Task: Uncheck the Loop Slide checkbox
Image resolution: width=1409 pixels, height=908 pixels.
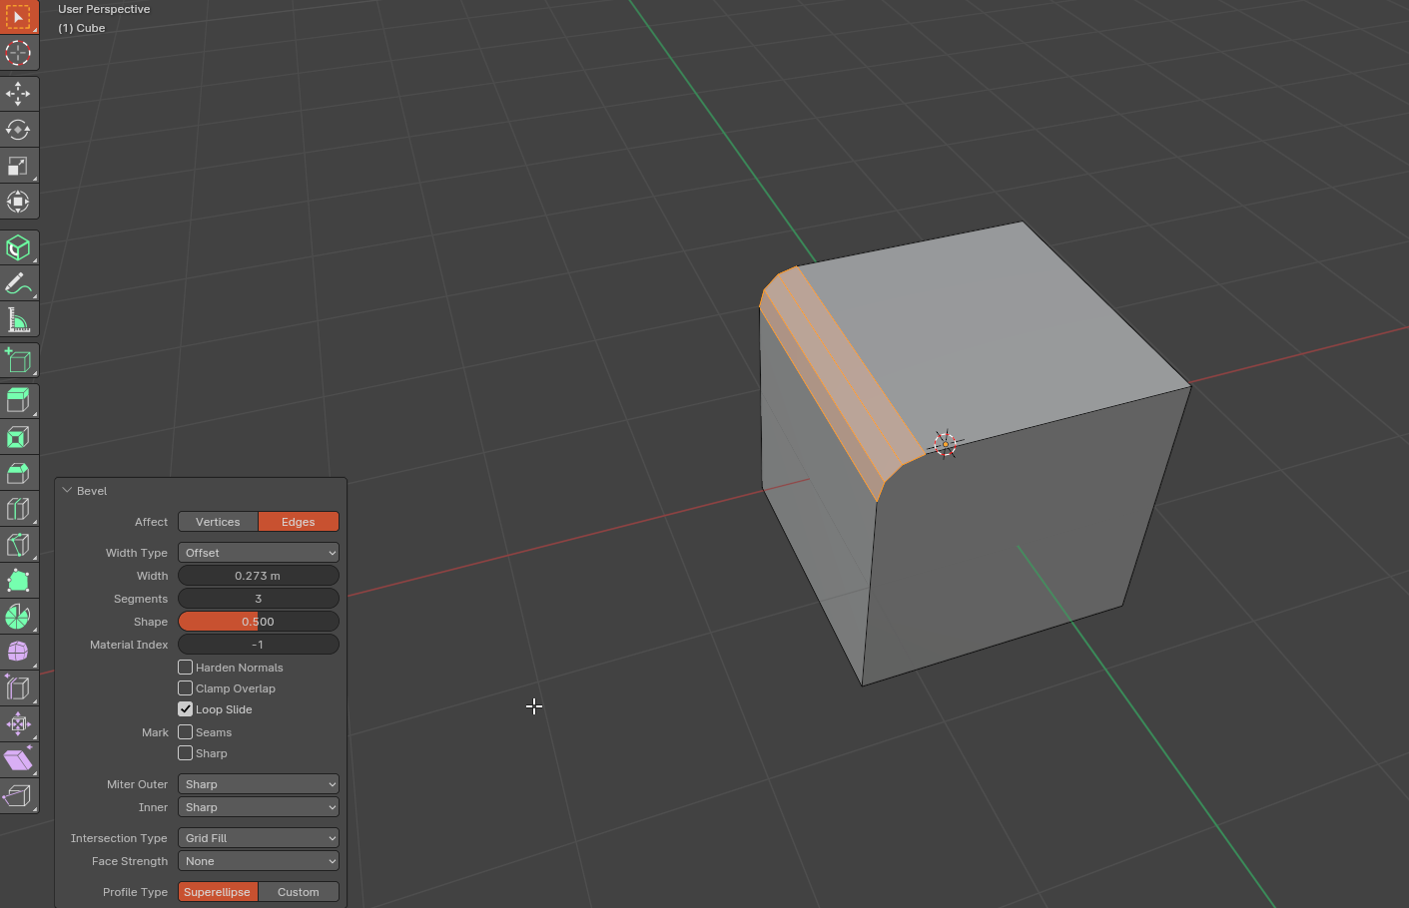Action: coord(186,709)
